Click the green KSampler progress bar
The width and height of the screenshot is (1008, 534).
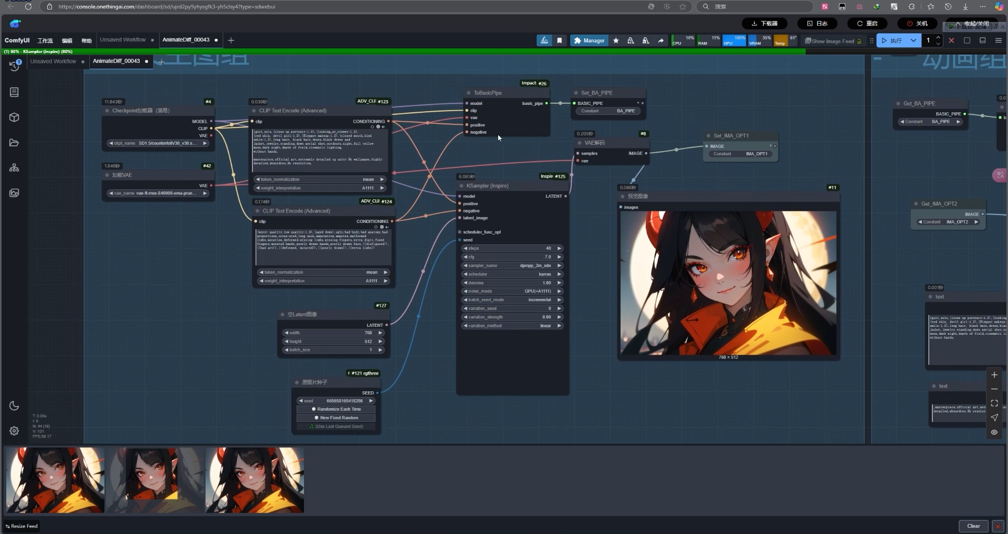point(403,51)
